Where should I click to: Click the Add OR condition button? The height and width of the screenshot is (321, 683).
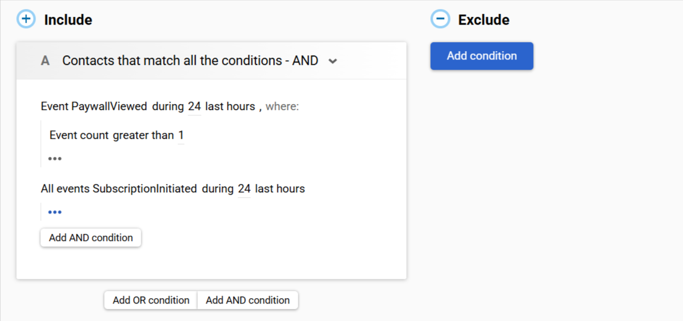pyautogui.click(x=150, y=300)
